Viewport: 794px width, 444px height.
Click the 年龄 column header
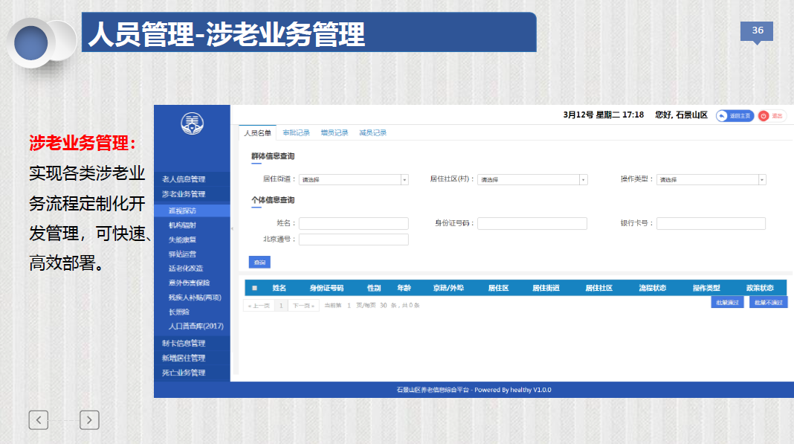click(x=404, y=288)
